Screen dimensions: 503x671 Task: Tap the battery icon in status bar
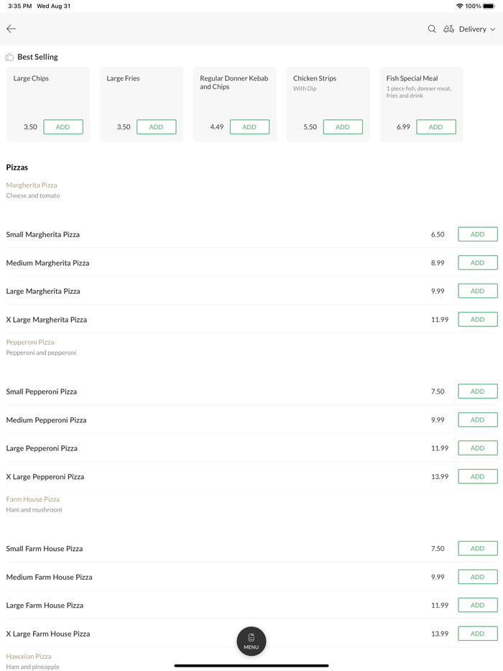pos(489,6)
